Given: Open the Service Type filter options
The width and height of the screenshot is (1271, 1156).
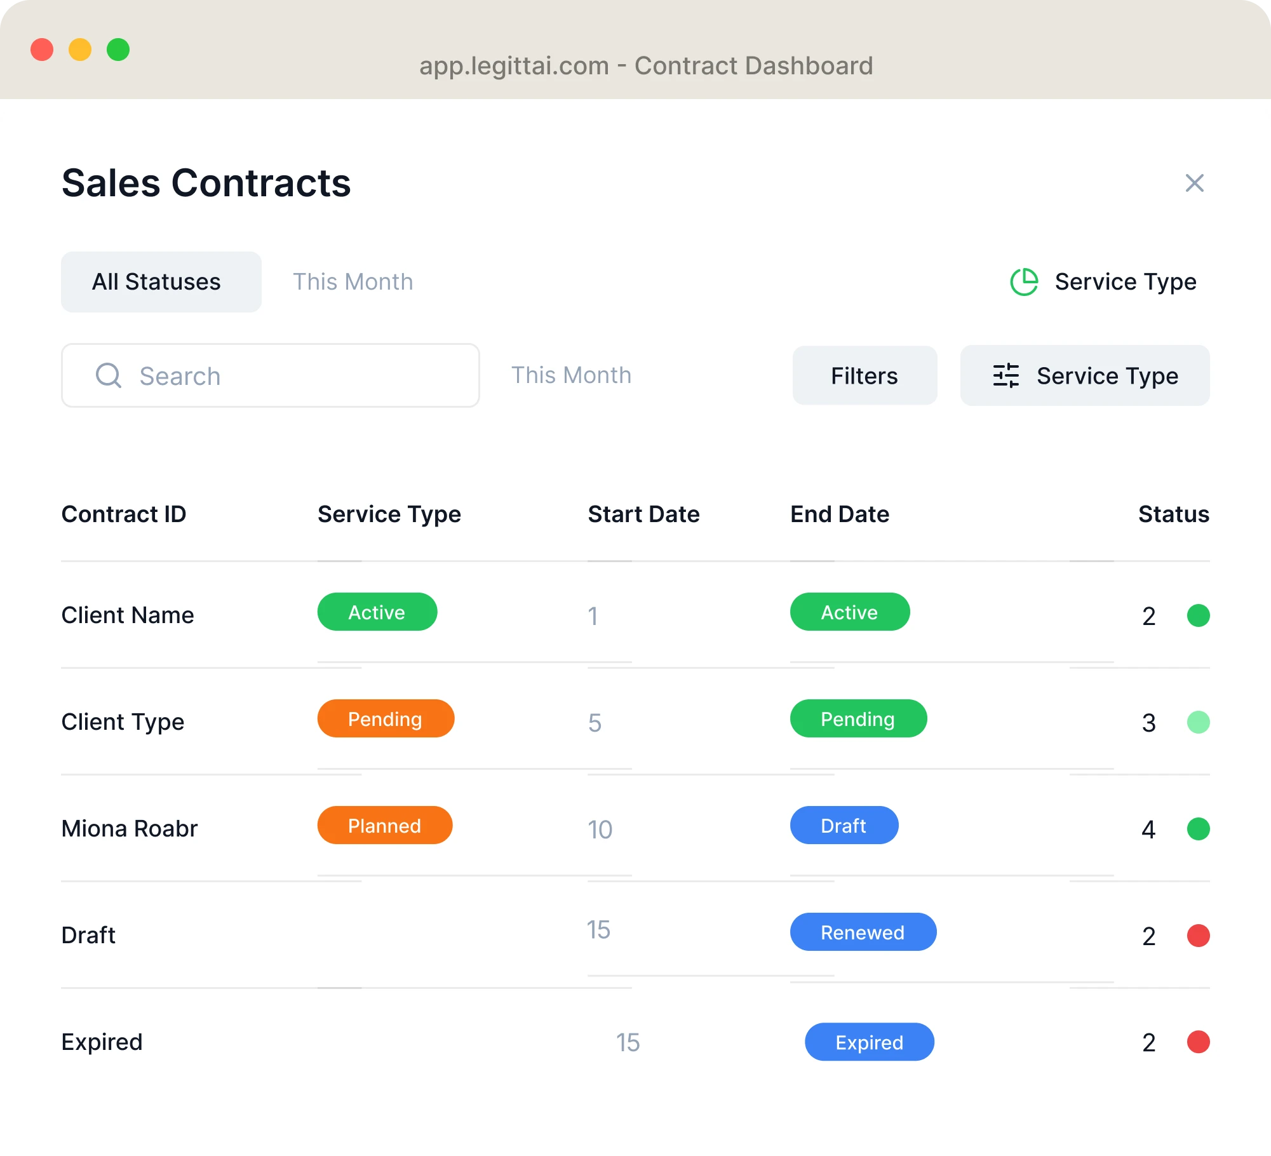Looking at the screenshot, I should 1085,375.
